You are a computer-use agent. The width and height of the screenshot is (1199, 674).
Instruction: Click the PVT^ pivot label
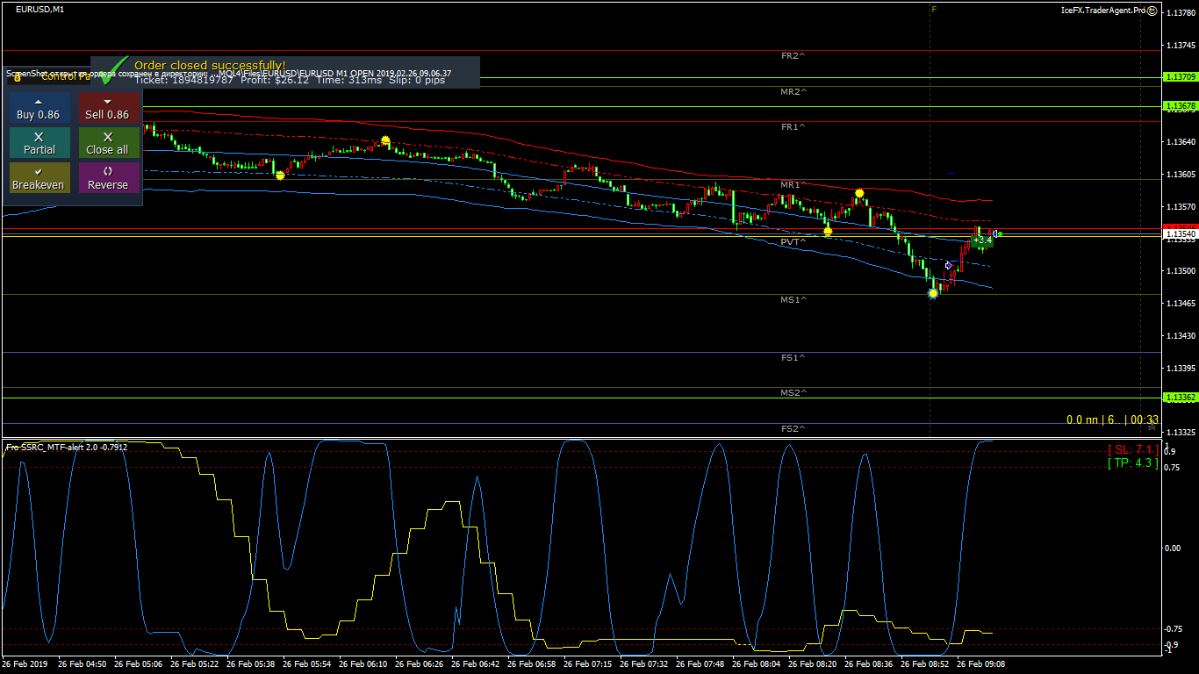coord(793,241)
